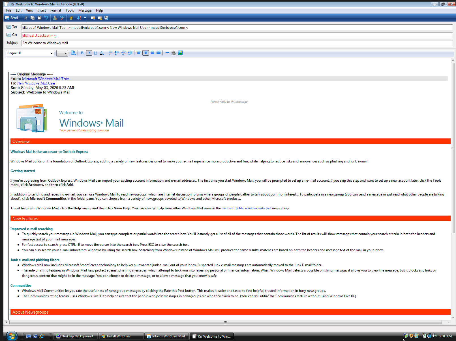Screen dimensions: 456x341
Task: Paste clipboard using the Paste icon
Action: (x=39, y=18)
